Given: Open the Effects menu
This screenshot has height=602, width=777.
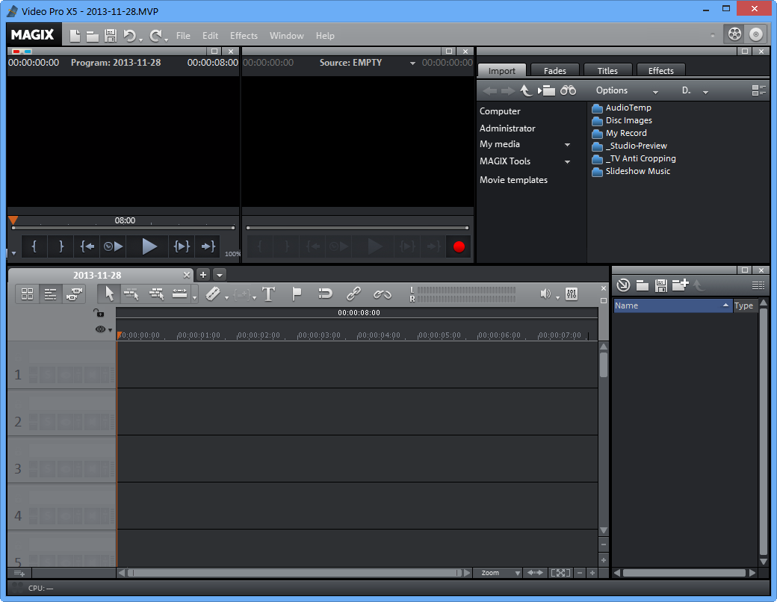Looking at the screenshot, I should (x=244, y=35).
